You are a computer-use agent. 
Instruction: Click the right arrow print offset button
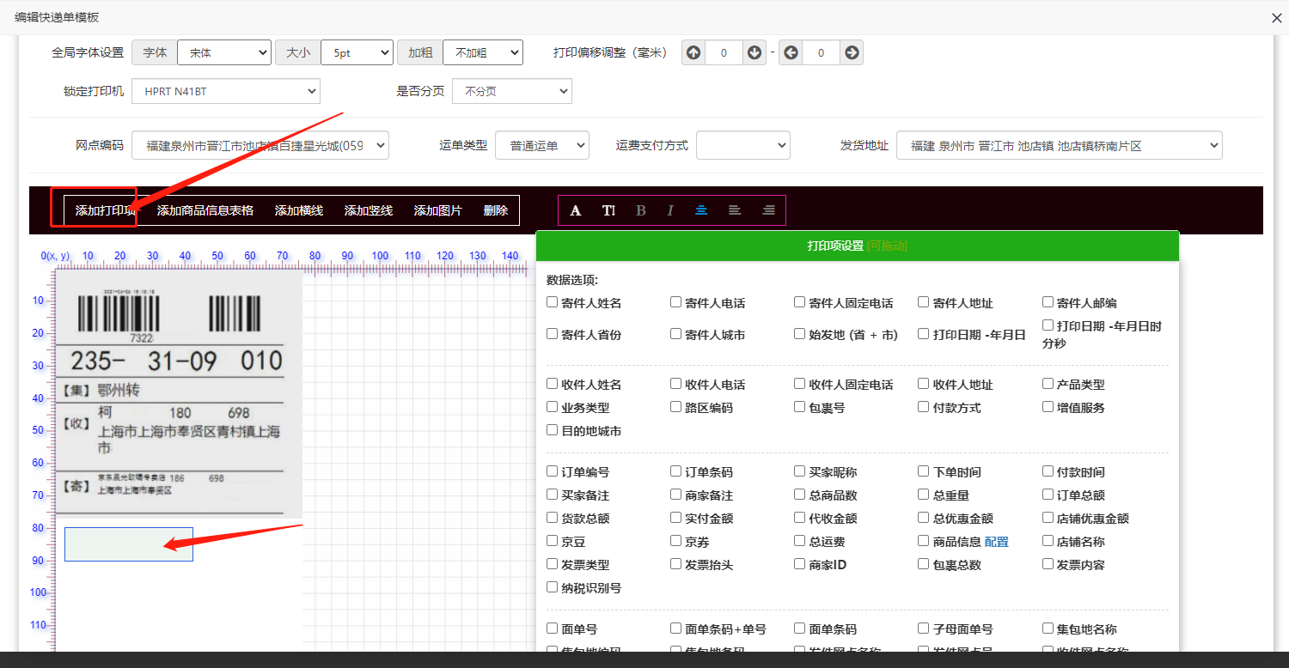pos(852,53)
